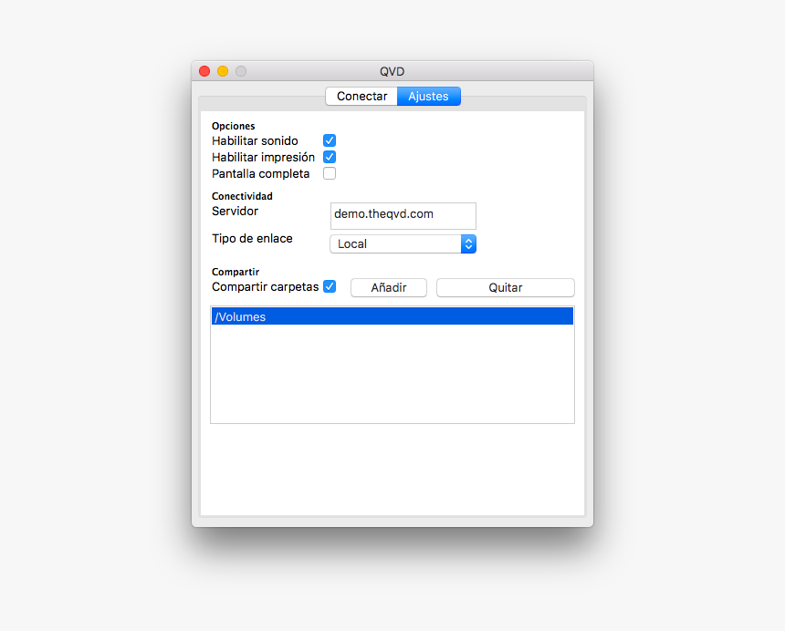Click the Tipo de enlace label
Image resolution: width=785 pixels, height=631 pixels.
[252, 239]
